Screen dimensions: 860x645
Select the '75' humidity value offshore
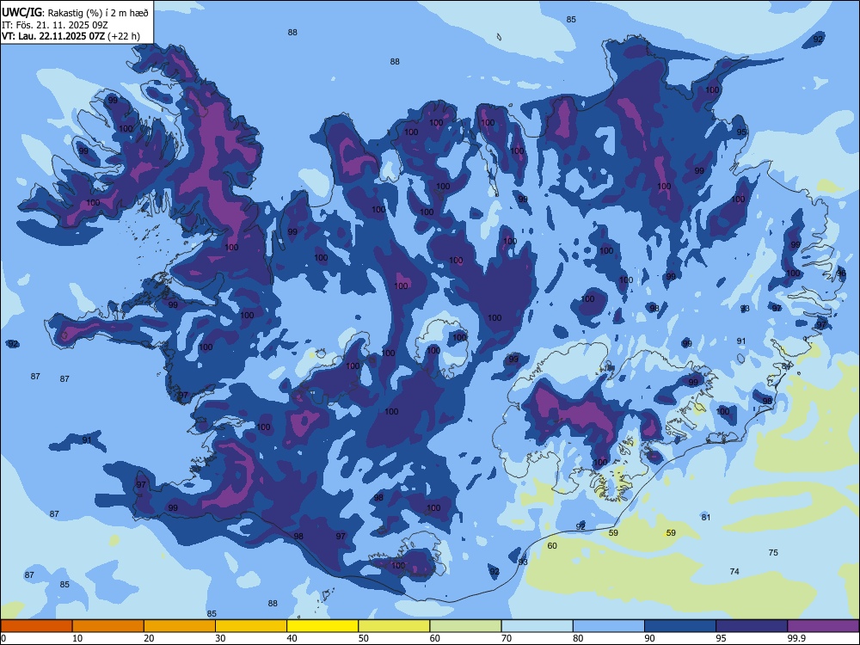[773, 553]
